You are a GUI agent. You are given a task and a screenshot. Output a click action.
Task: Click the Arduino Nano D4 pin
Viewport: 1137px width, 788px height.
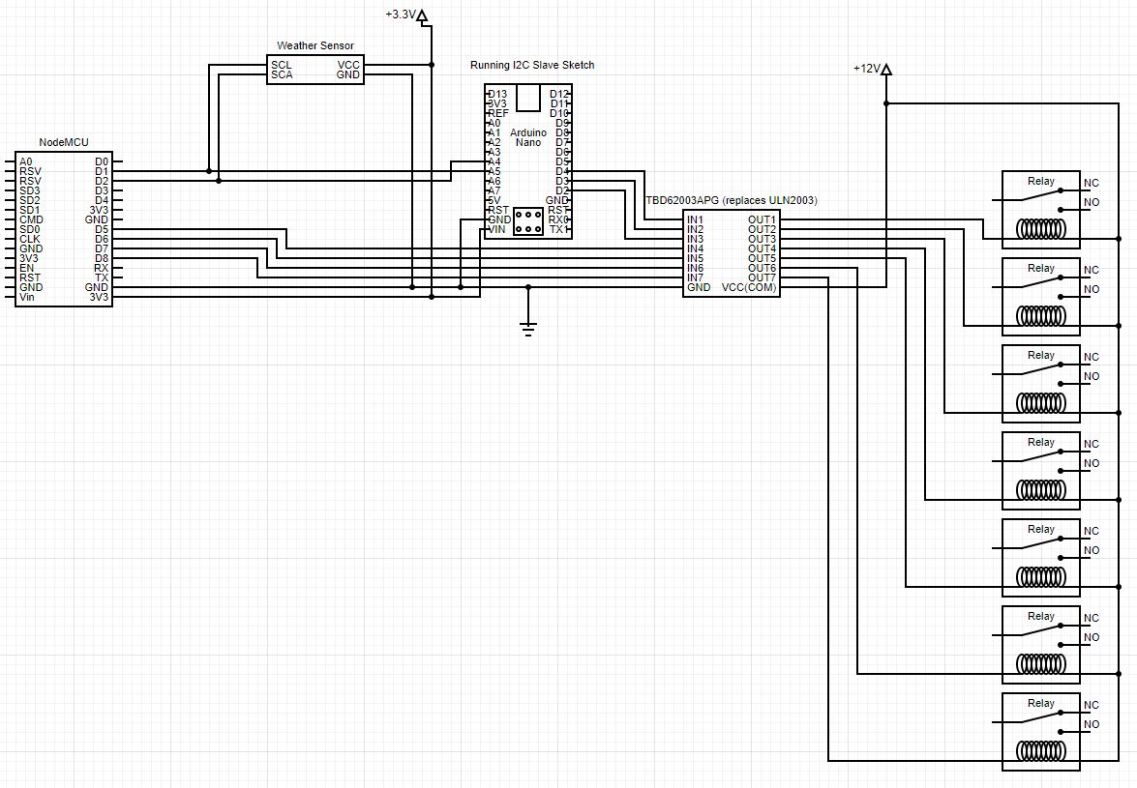[562, 172]
